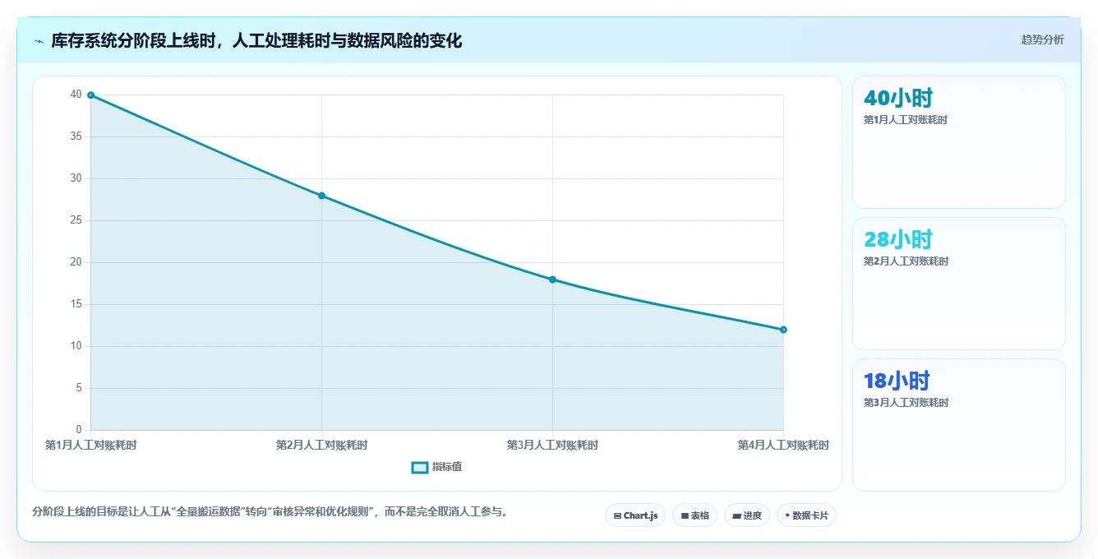This screenshot has height=559, width=1098.
Task: Click the y-axis value 20
Action: point(76,262)
